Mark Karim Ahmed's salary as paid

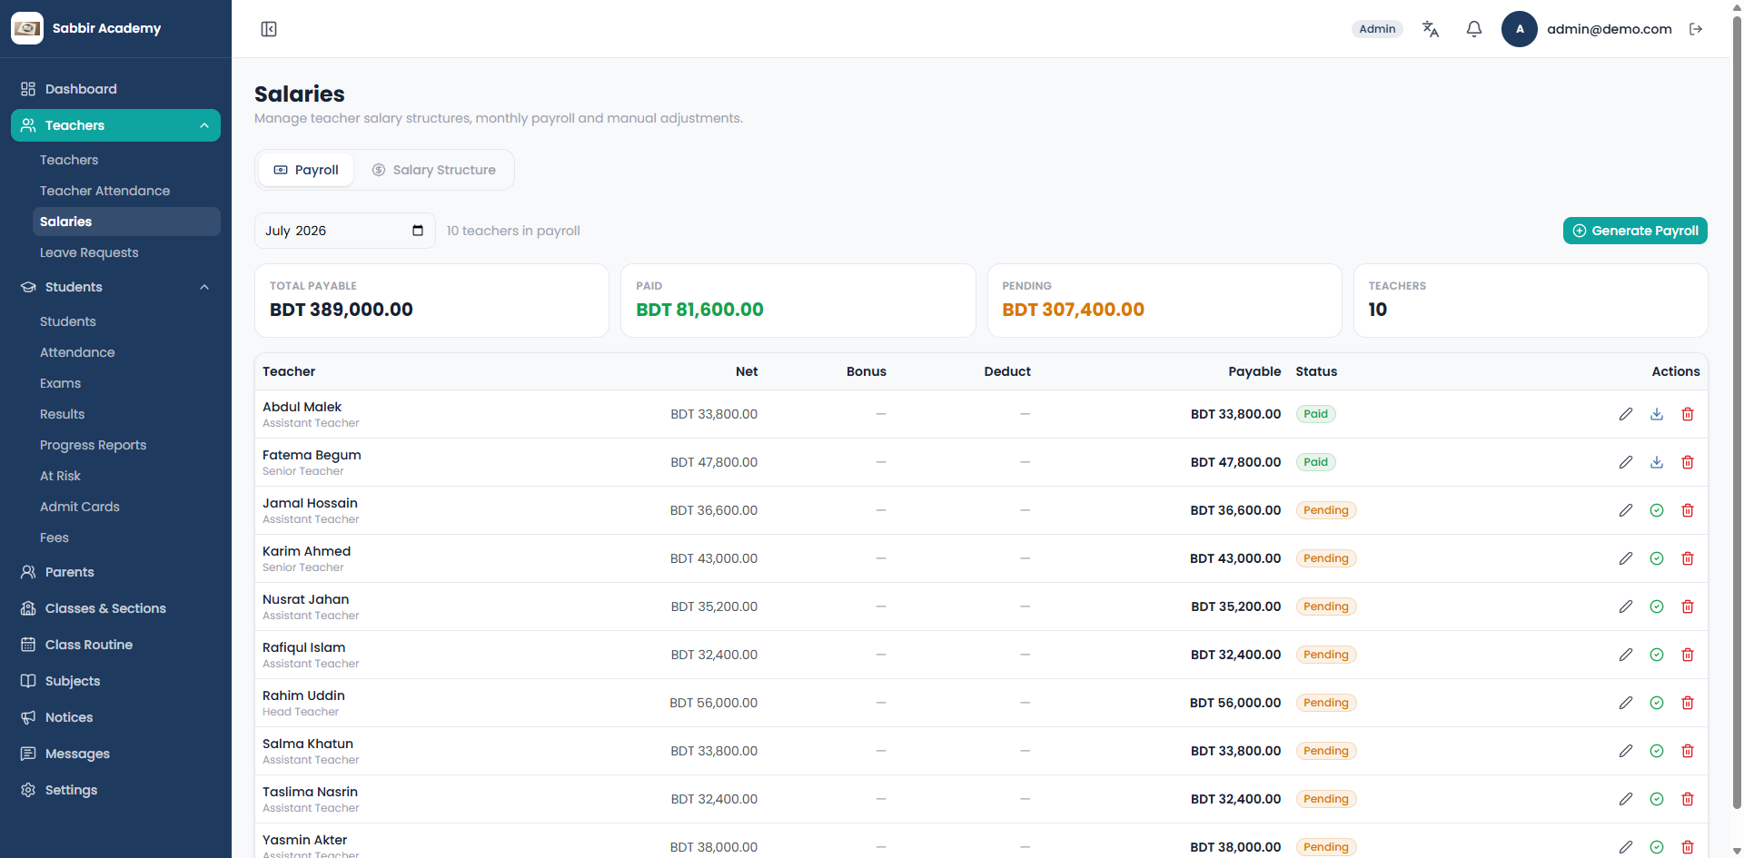point(1657,558)
